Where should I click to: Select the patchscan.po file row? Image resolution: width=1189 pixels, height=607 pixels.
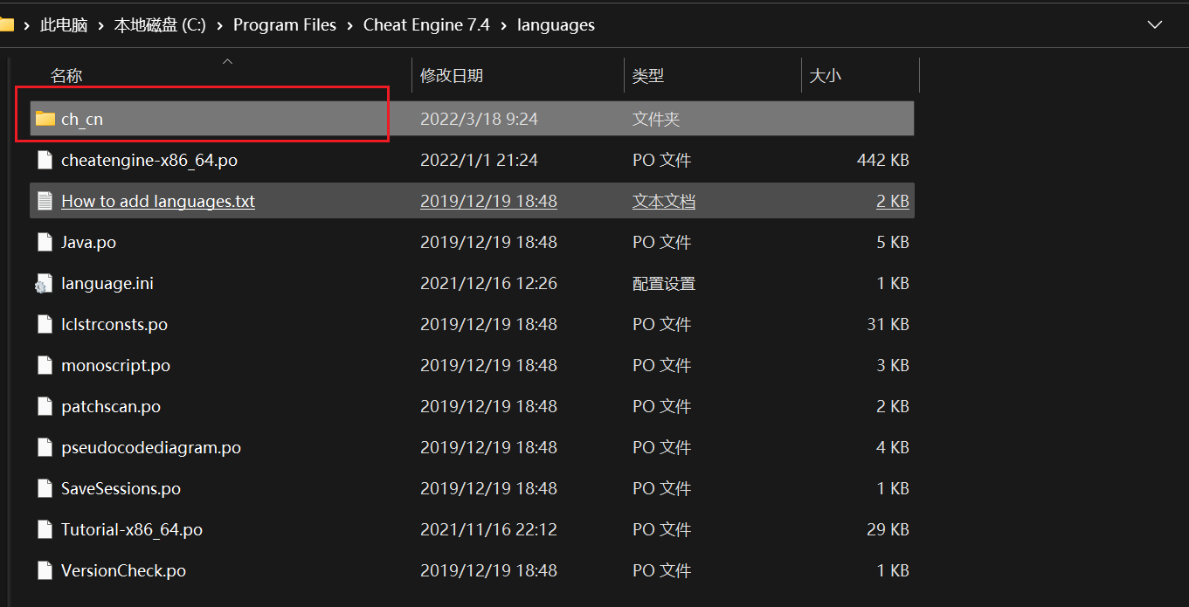(x=111, y=406)
